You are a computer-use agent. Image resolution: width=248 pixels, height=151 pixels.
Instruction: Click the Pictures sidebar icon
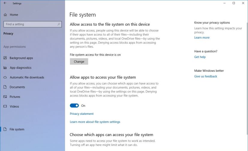pos(5,97)
